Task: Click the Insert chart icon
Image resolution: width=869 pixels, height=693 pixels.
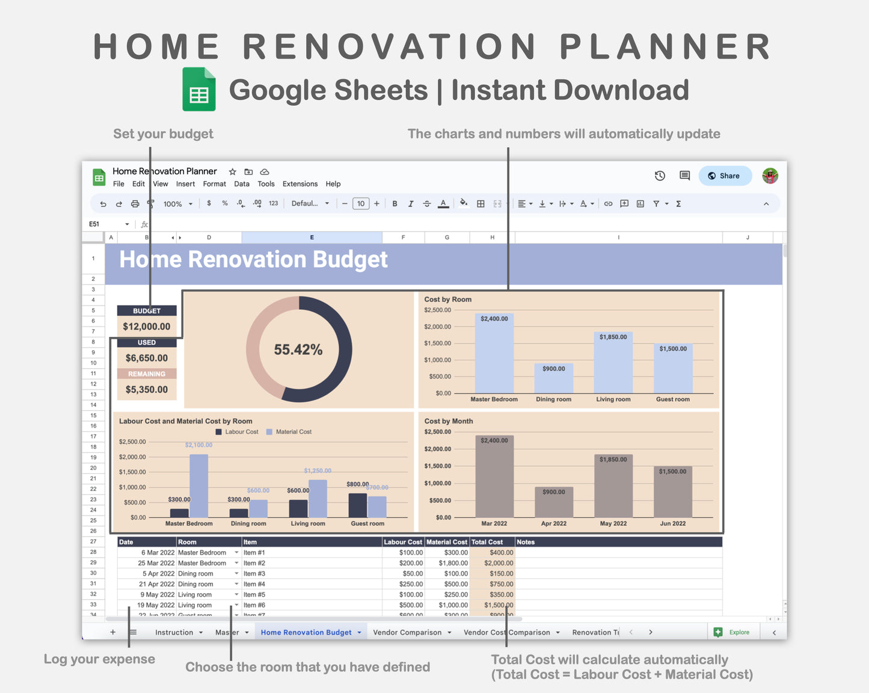Action: [639, 203]
